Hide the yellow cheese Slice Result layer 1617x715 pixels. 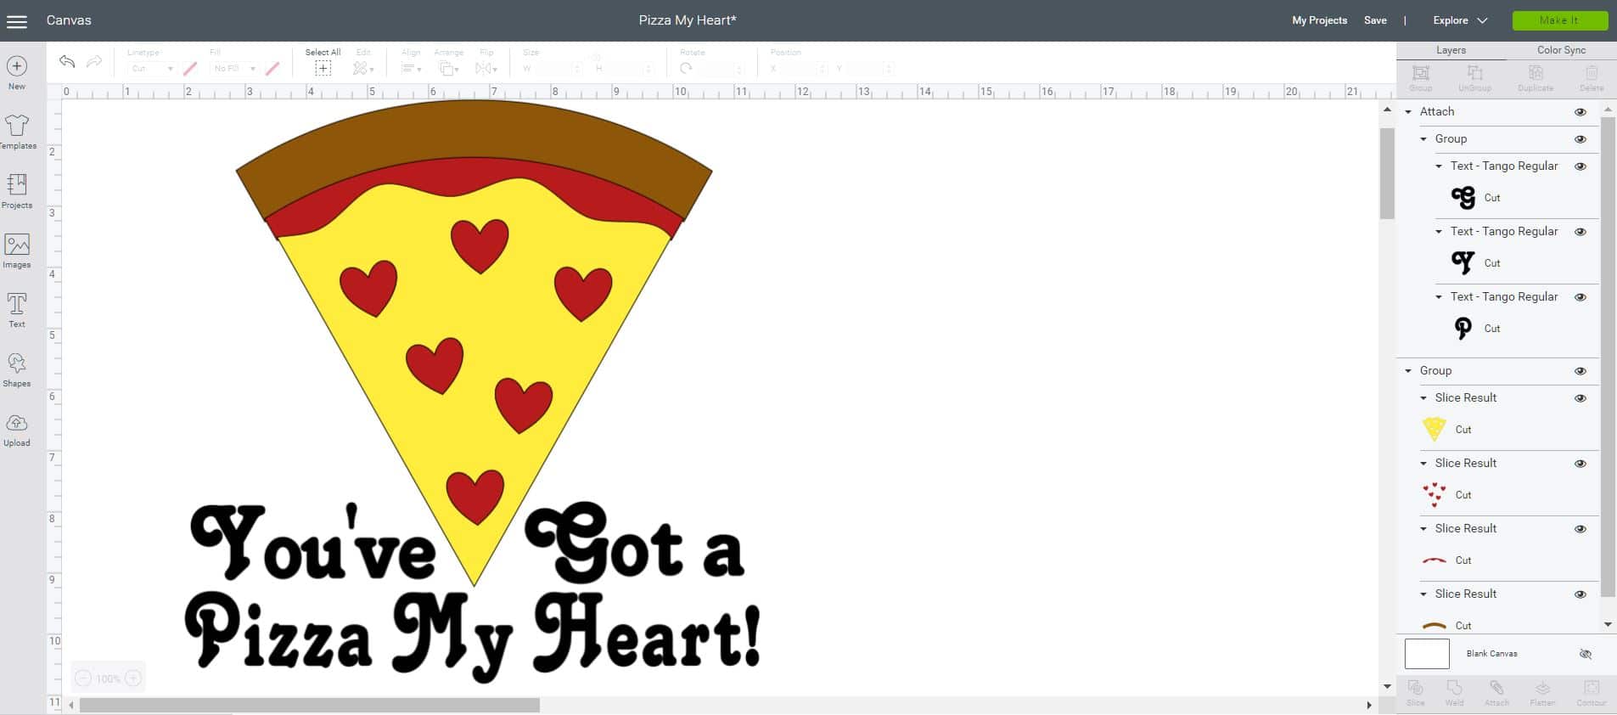(x=1581, y=398)
